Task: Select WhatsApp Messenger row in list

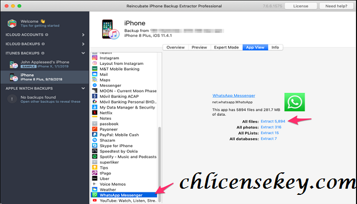Action: (x=124, y=195)
